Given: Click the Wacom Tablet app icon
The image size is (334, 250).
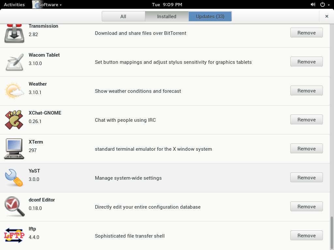Looking at the screenshot, I should click(x=14, y=62).
